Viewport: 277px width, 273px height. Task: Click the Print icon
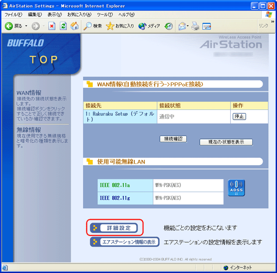click(195, 26)
